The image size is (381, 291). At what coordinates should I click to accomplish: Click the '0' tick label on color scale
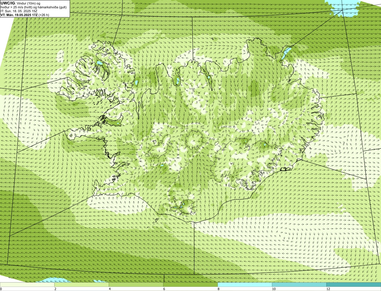(x=1, y=289)
